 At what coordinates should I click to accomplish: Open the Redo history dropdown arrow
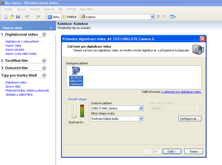coord(43,17)
